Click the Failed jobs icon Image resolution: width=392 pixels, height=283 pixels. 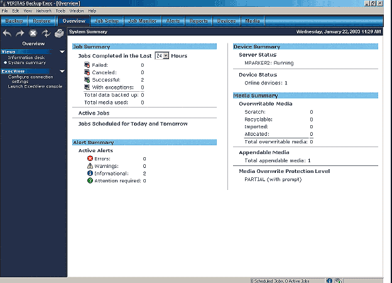(86, 64)
